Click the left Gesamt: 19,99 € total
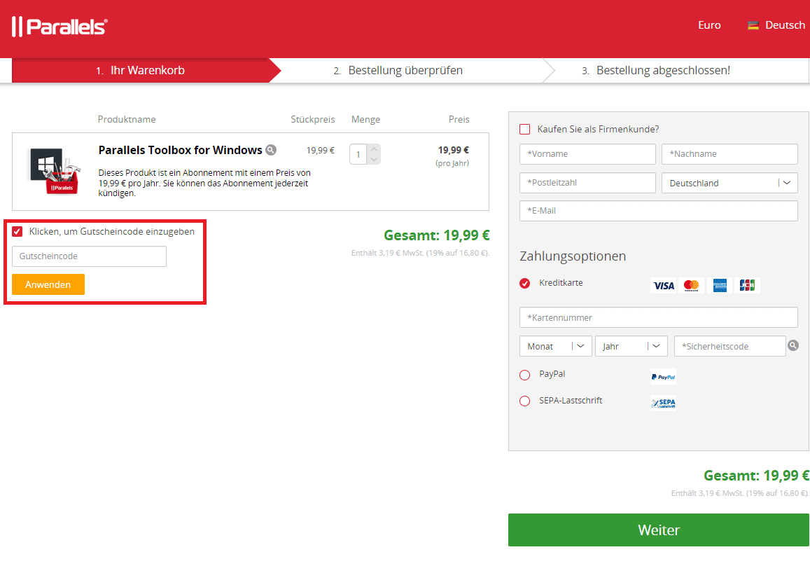 pos(437,235)
